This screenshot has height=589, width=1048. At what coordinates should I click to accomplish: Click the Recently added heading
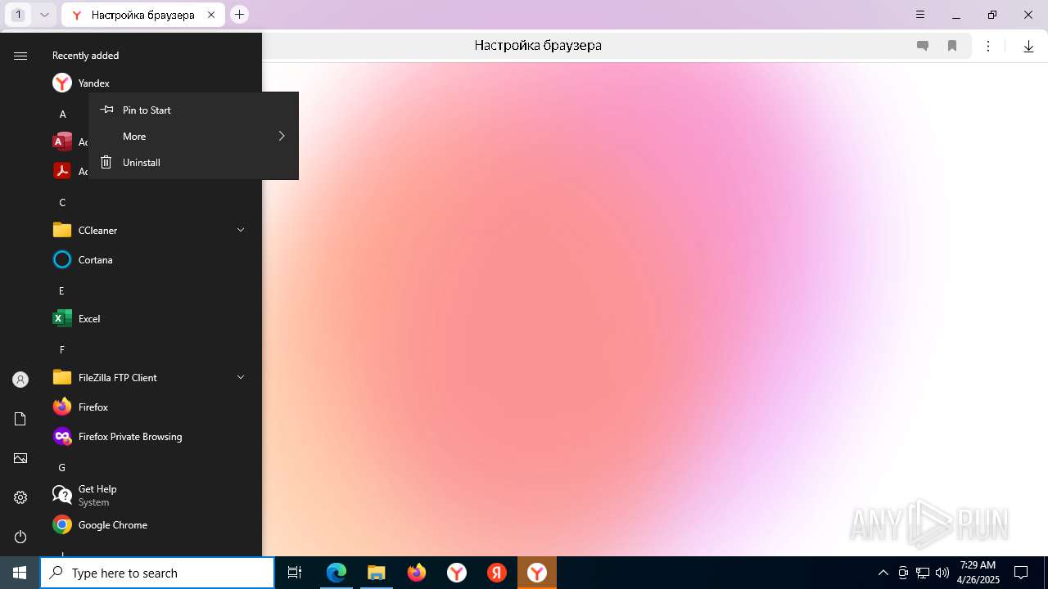85,56
